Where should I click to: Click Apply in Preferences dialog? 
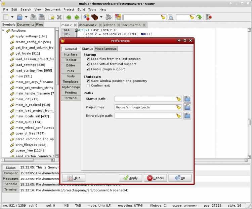click(x=130, y=178)
